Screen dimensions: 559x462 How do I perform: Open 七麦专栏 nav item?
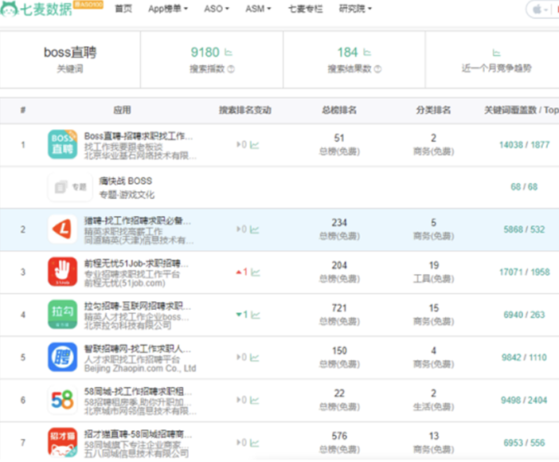305,9
